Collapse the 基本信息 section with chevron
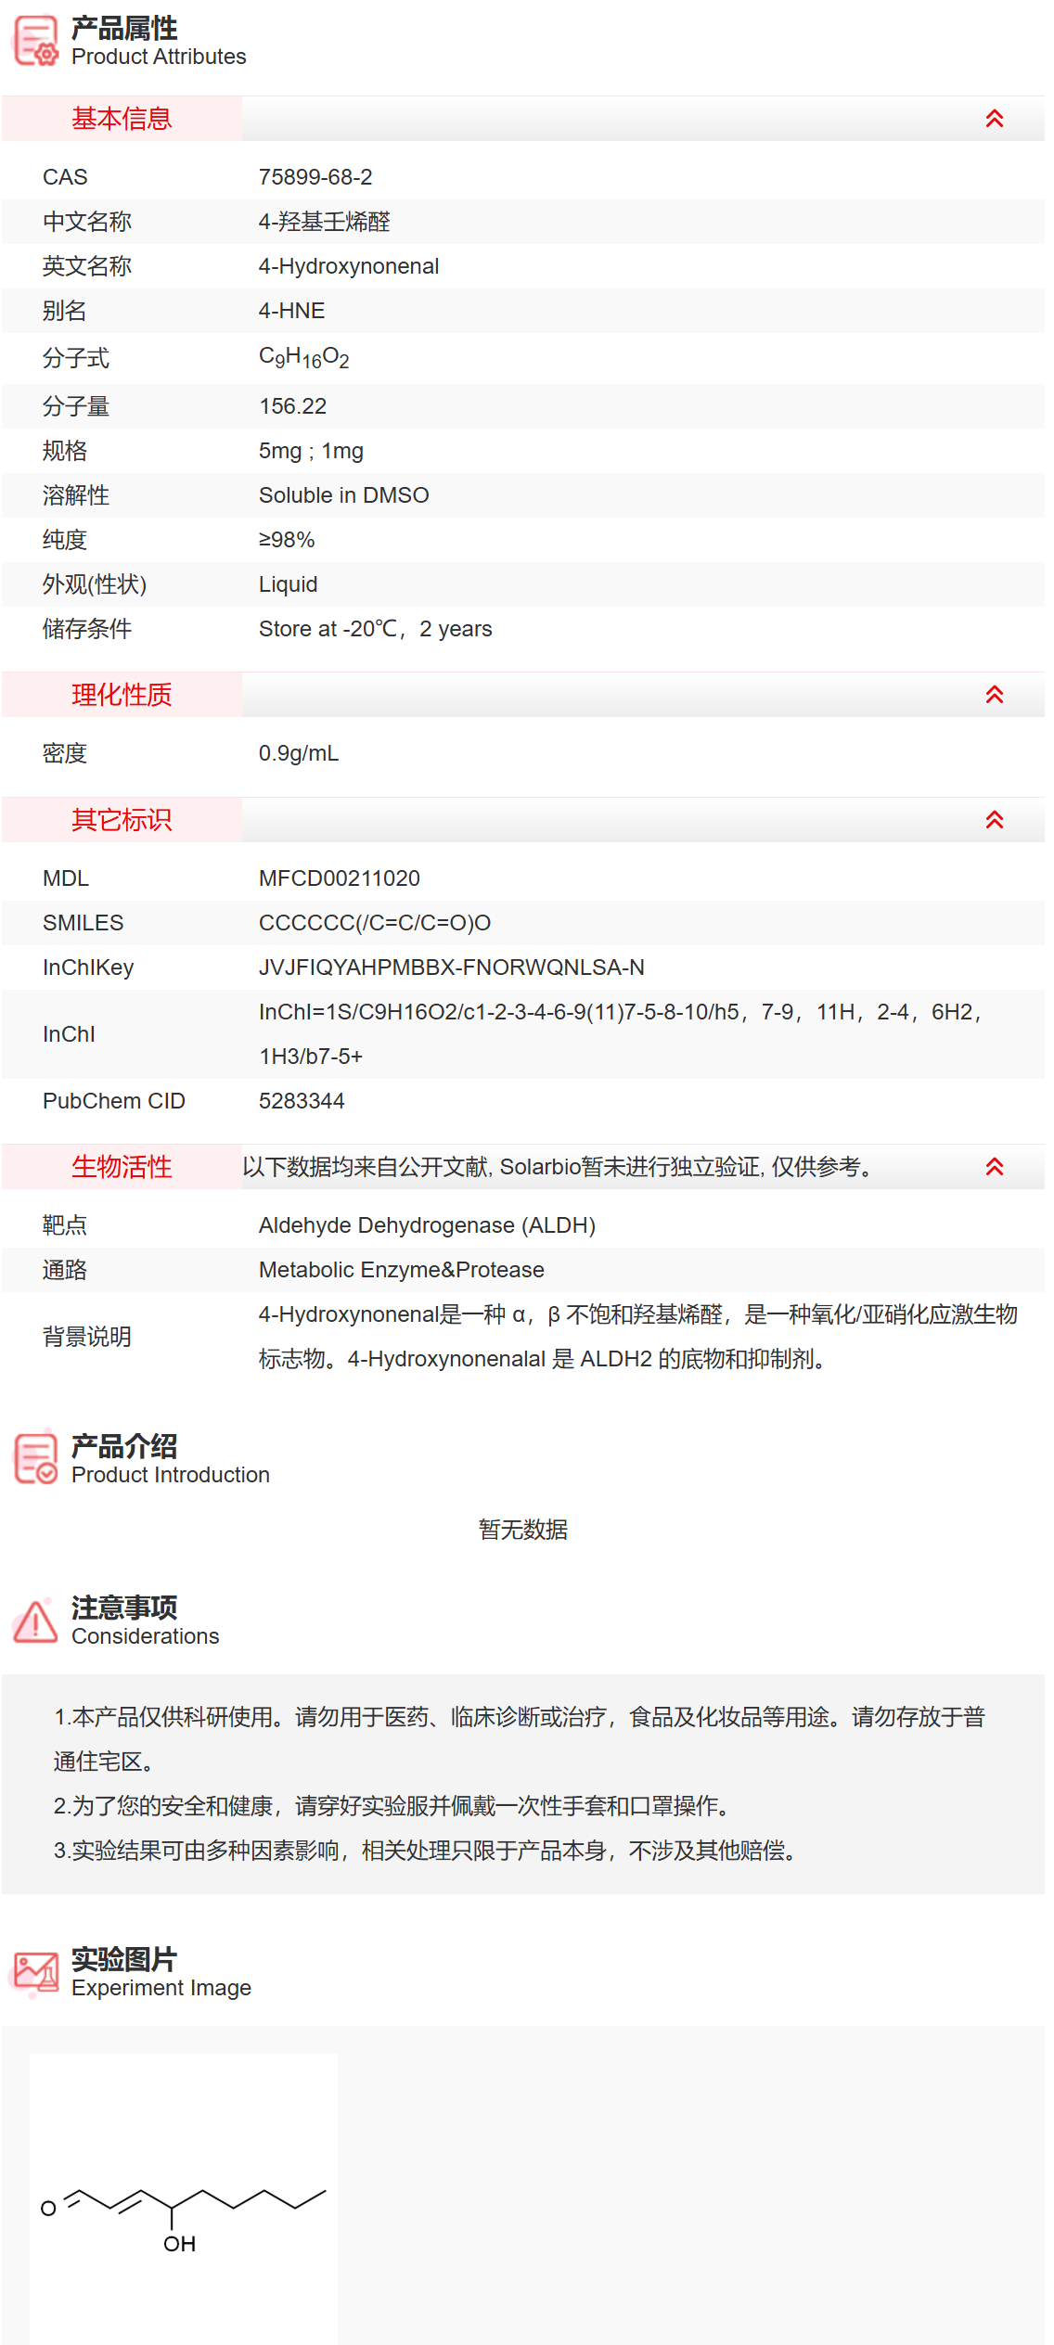This screenshot has width=1054, height=2345. 994,119
